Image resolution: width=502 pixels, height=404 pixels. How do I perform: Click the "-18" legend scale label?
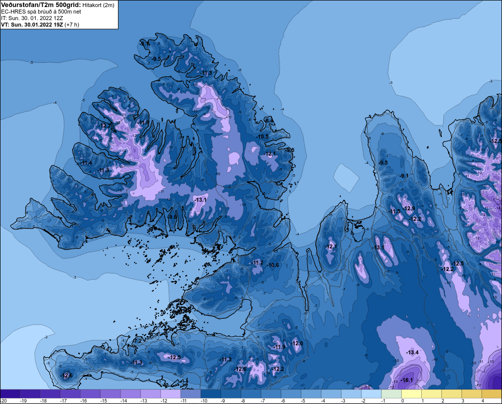[44, 401]
